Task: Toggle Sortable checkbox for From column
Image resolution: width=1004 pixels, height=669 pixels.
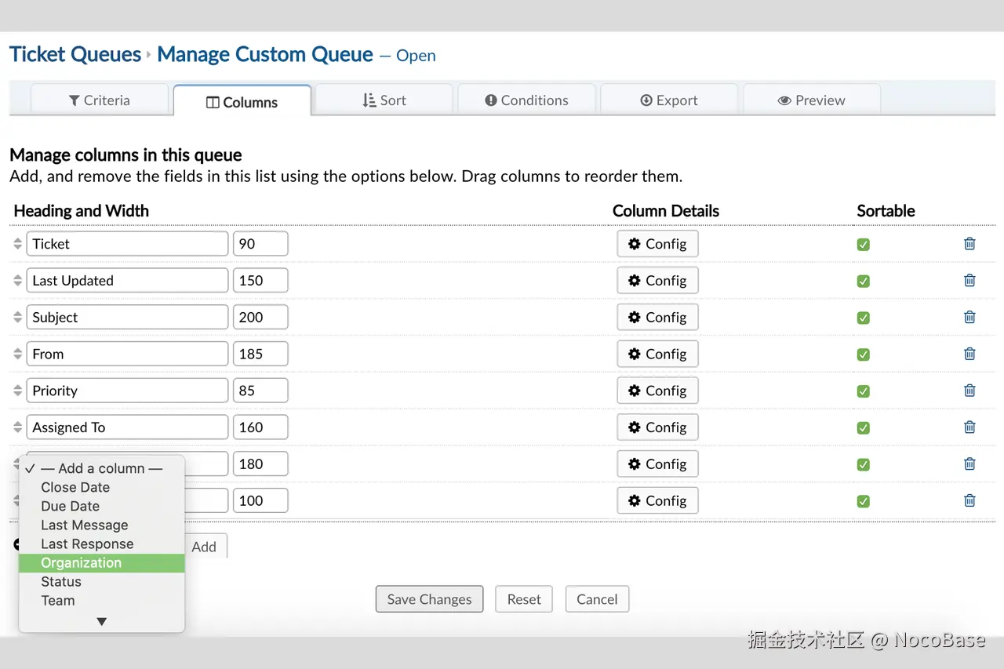Action: pos(864,354)
